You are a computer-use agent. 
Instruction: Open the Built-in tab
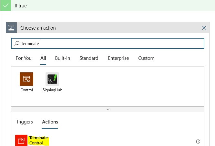pos(63,58)
